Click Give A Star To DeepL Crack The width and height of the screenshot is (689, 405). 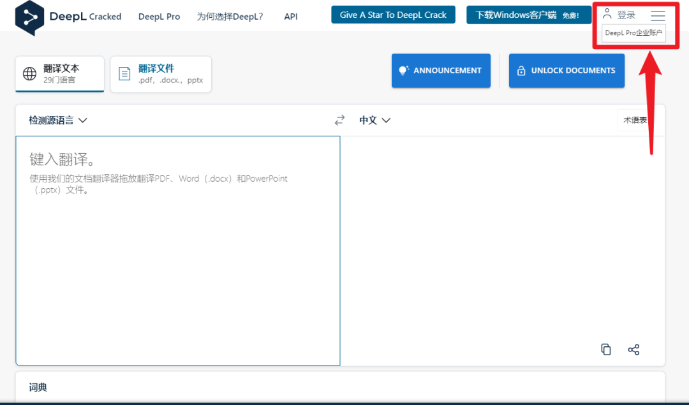pyautogui.click(x=393, y=15)
